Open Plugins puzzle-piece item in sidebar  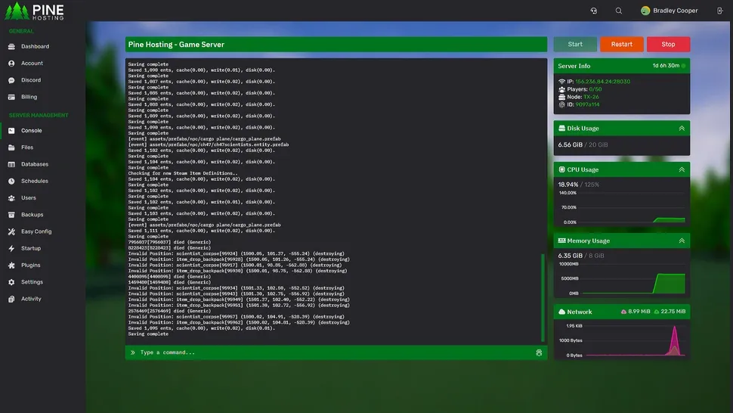[30, 265]
